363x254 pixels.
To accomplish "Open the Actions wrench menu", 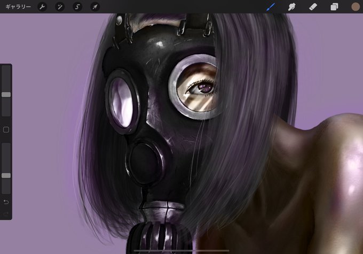I will pyautogui.click(x=42, y=7).
